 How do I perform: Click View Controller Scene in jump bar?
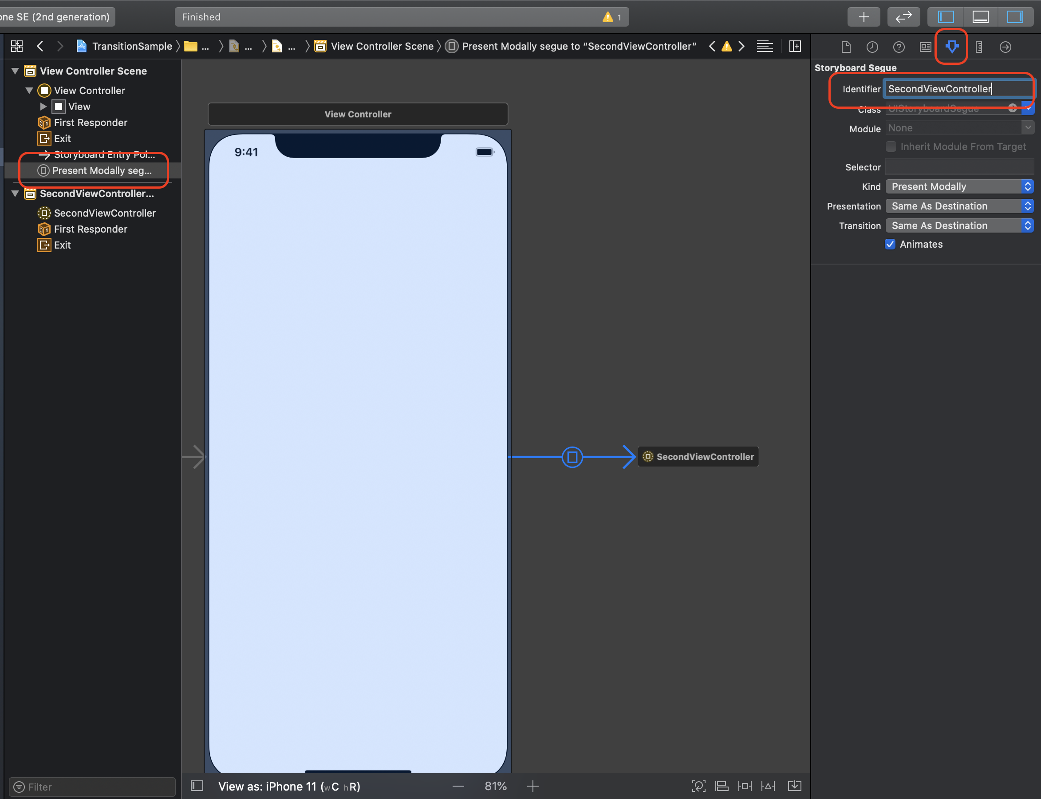[x=375, y=46]
